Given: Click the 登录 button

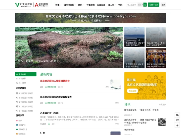Looking at the screenshot, I should pos(163,5).
